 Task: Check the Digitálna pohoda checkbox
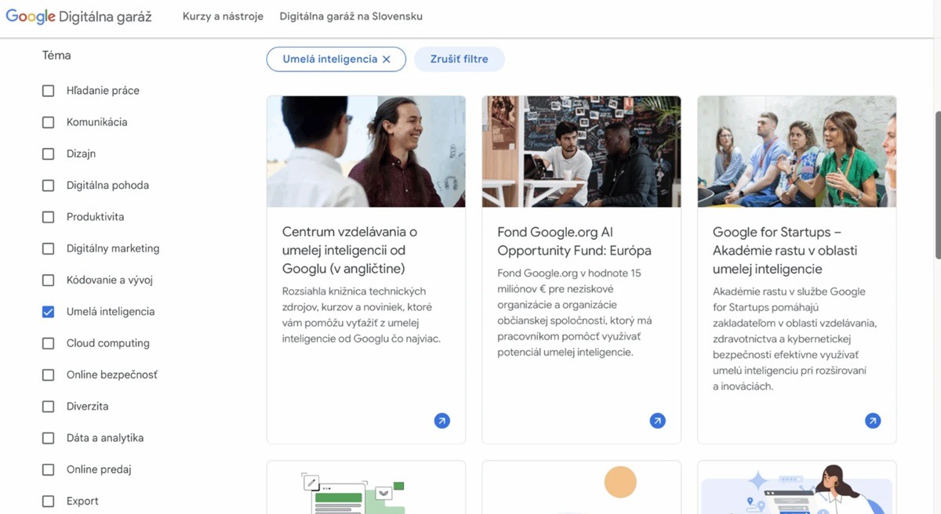pos(49,186)
